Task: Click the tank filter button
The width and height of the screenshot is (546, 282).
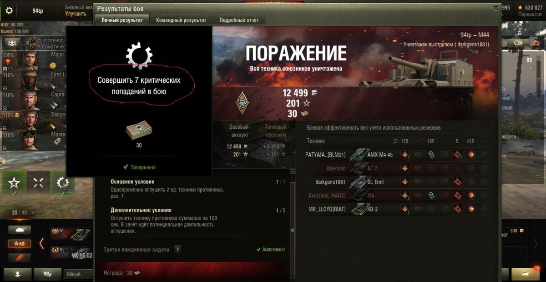Action: (x=20, y=230)
